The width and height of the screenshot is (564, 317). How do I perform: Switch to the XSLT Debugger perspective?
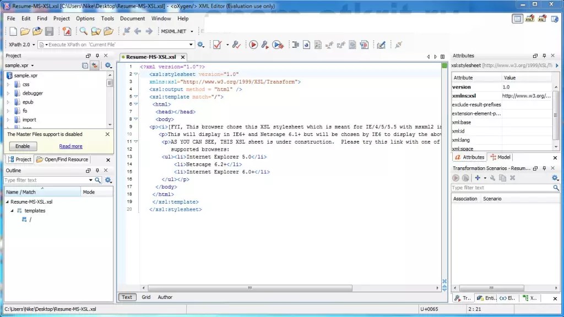click(530, 19)
